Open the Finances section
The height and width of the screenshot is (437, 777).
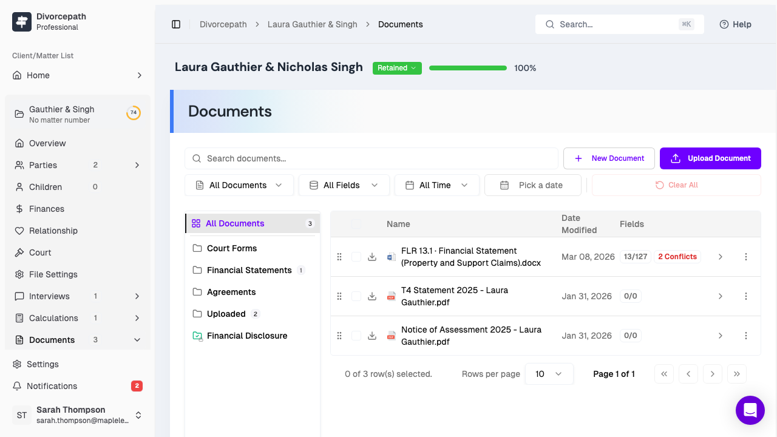pos(78,209)
